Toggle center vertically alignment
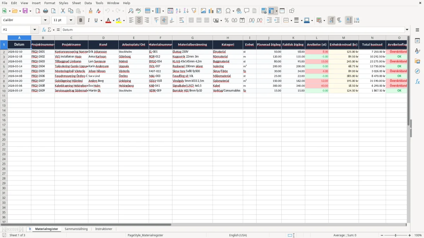The image size is (424, 238). point(164,20)
